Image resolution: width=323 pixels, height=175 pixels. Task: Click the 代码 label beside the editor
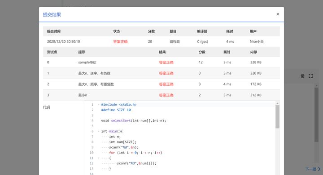tap(47, 107)
